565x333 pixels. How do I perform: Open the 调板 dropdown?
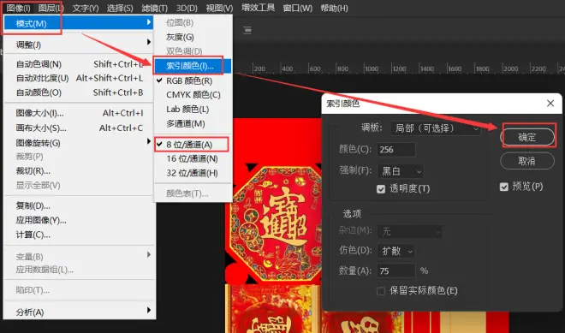coord(435,128)
